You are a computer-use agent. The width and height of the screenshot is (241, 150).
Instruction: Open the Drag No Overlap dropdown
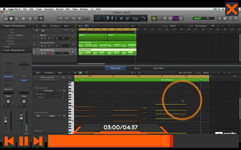[202, 26]
